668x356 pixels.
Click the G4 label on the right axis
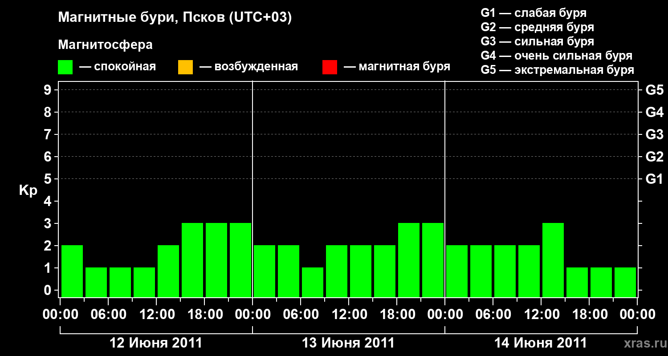[x=654, y=112]
